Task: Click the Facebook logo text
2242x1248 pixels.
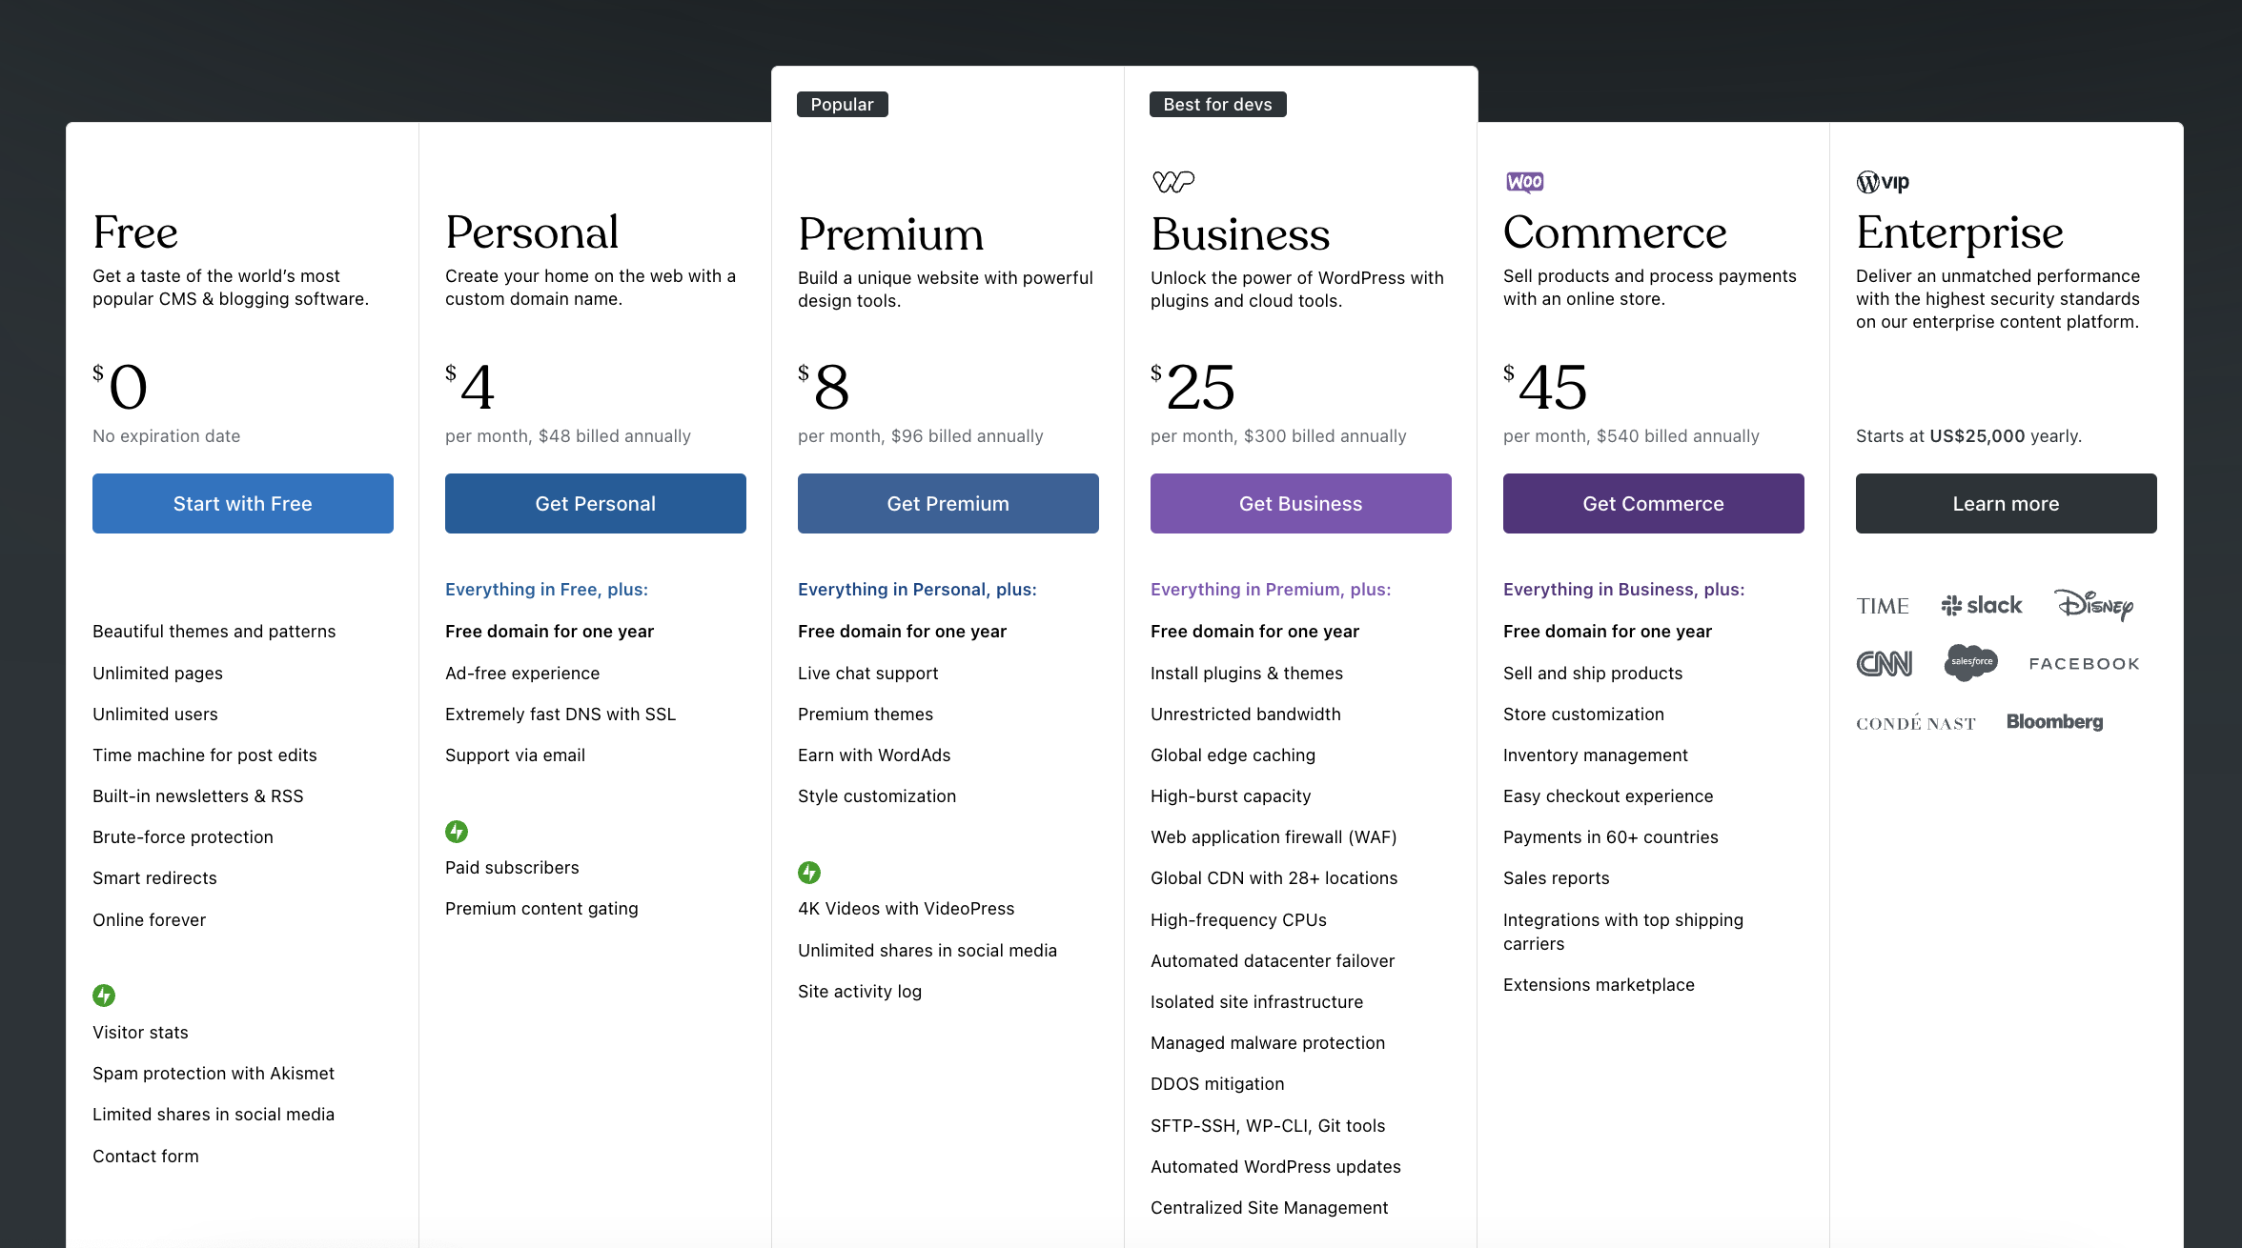Action: point(2084,664)
